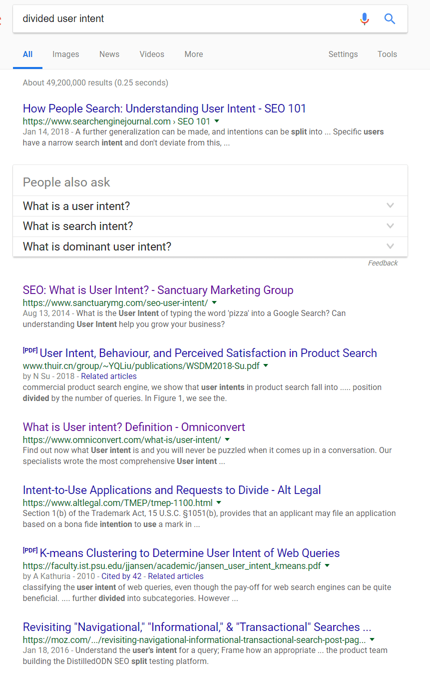
Task: Click Feedback link below People also ask
Action: point(383,263)
